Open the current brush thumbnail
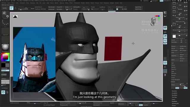This screenshot has height=107, width=190. (5, 15)
